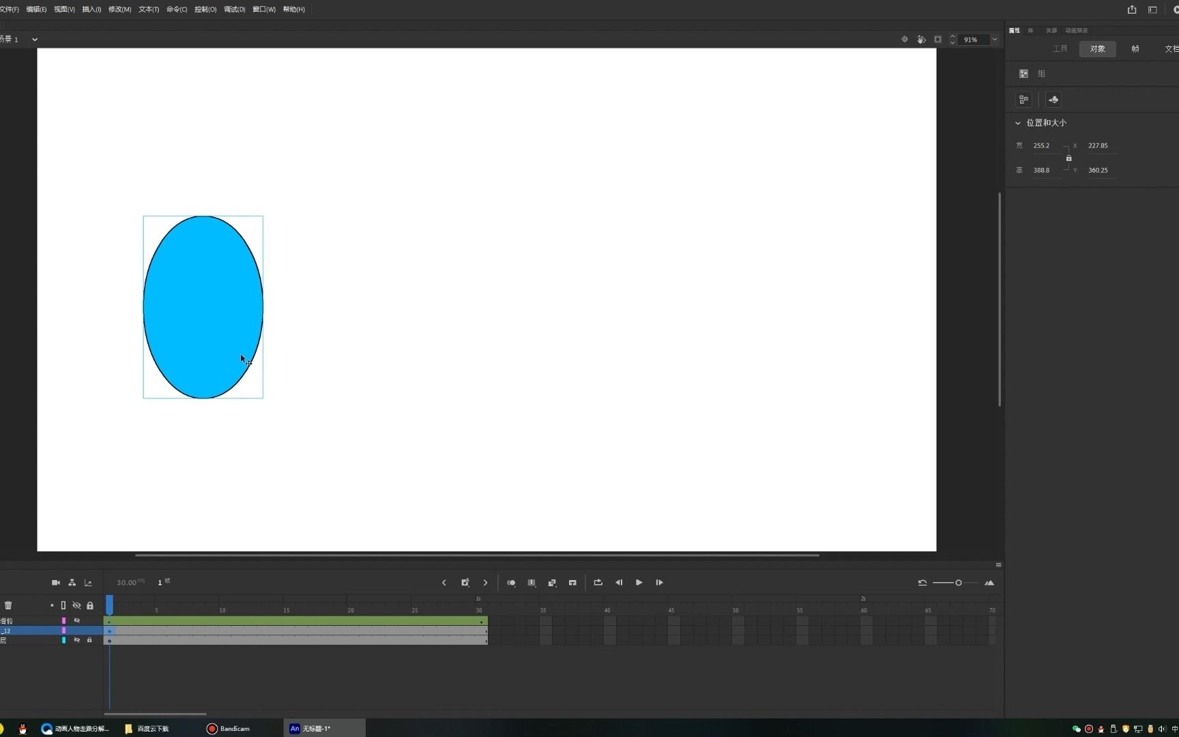Open the stage zoom percentage dropdown
This screenshot has width=1179, height=737.
click(994, 40)
